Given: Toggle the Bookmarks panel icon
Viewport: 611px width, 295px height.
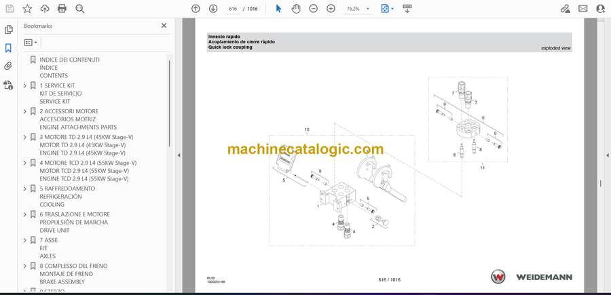Looking at the screenshot, I should [8, 48].
